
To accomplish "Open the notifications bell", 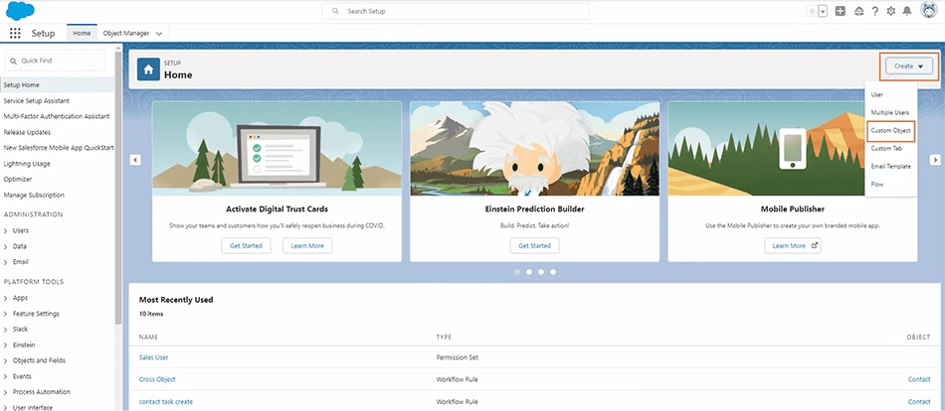I will click(x=907, y=12).
